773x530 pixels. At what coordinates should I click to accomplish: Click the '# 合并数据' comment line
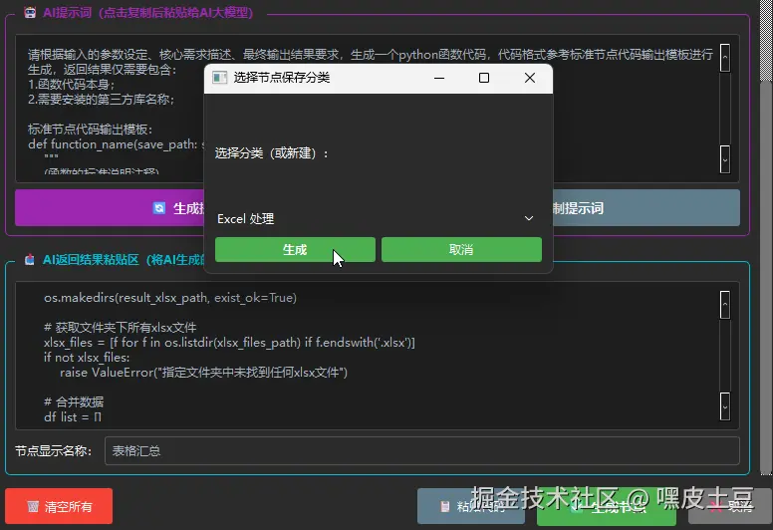click(x=74, y=401)
